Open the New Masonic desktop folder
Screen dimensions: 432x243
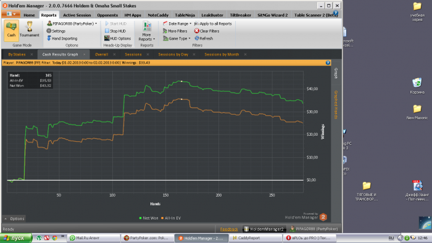417,112
